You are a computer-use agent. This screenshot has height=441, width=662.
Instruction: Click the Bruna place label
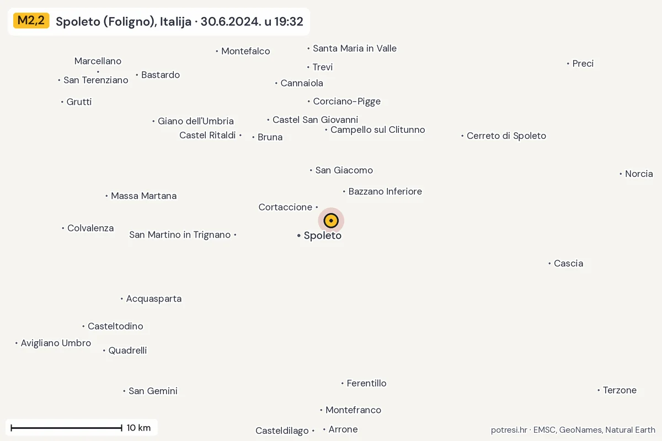[270, 137]
